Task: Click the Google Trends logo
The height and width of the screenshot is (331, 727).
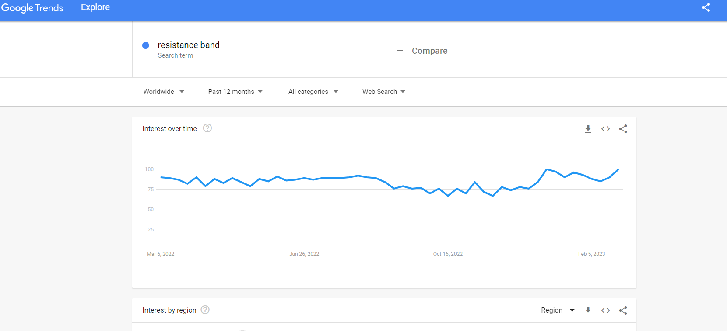Action: pyautogui.click(x=32, y=8)
